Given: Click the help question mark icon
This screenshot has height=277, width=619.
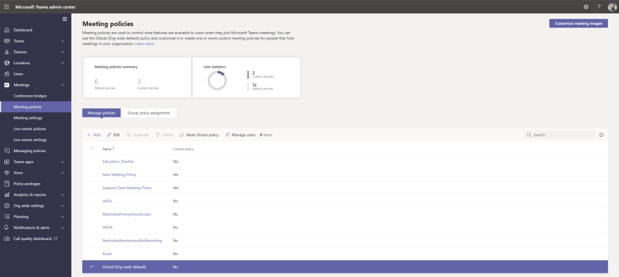Looking at the screenshot, I should point(599,7).
